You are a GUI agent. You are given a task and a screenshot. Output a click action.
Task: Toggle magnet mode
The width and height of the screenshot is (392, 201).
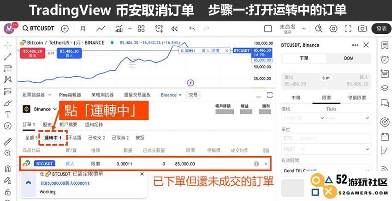(x=8, y=169)
